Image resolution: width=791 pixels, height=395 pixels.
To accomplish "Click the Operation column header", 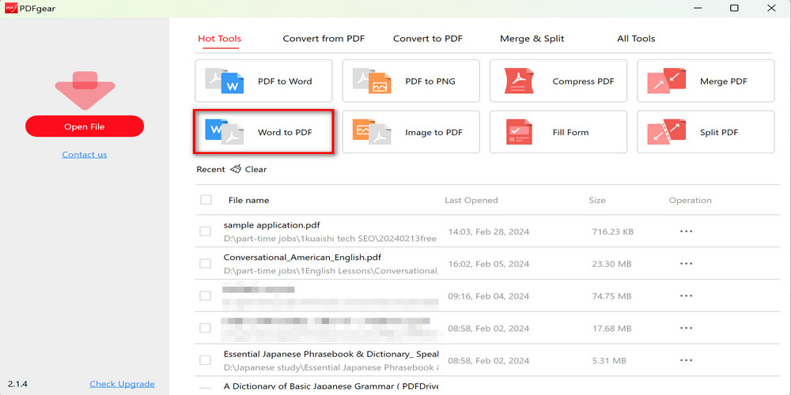I will tap(690, 200).
